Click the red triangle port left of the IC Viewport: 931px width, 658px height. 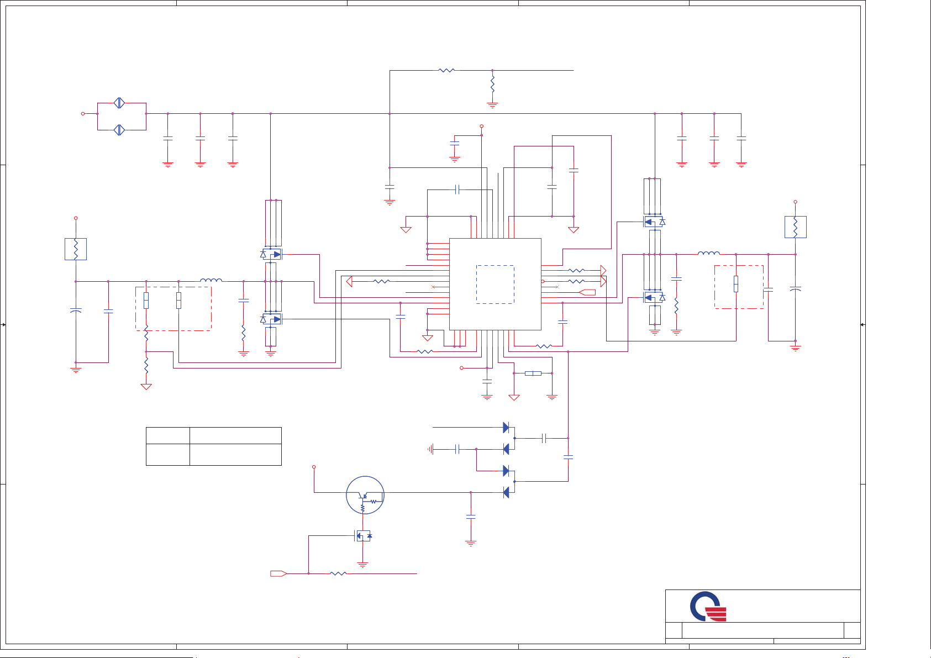(349, 281)
